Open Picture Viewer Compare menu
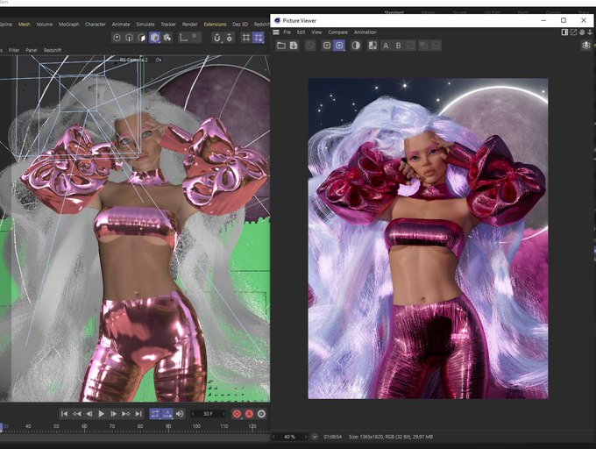The height and width of the screenshot is (449, 596). pyautogui.click(x=338, y=32)
